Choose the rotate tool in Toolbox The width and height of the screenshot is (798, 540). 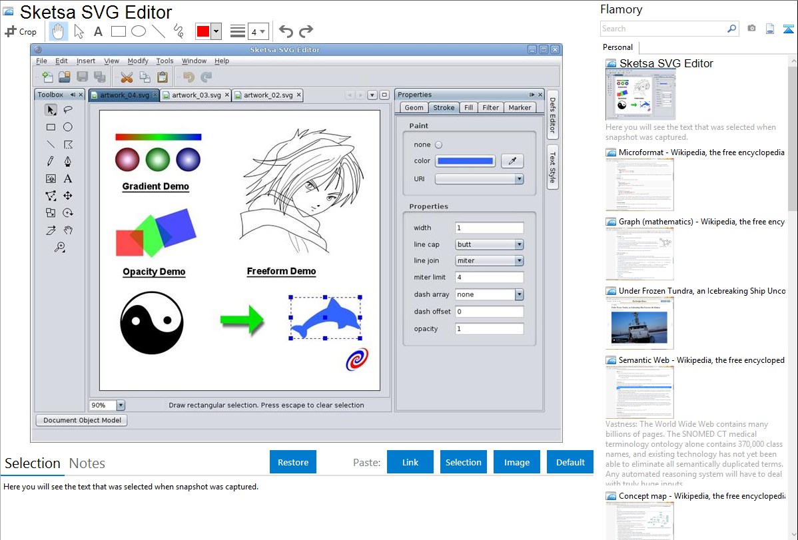click(68, 213)
